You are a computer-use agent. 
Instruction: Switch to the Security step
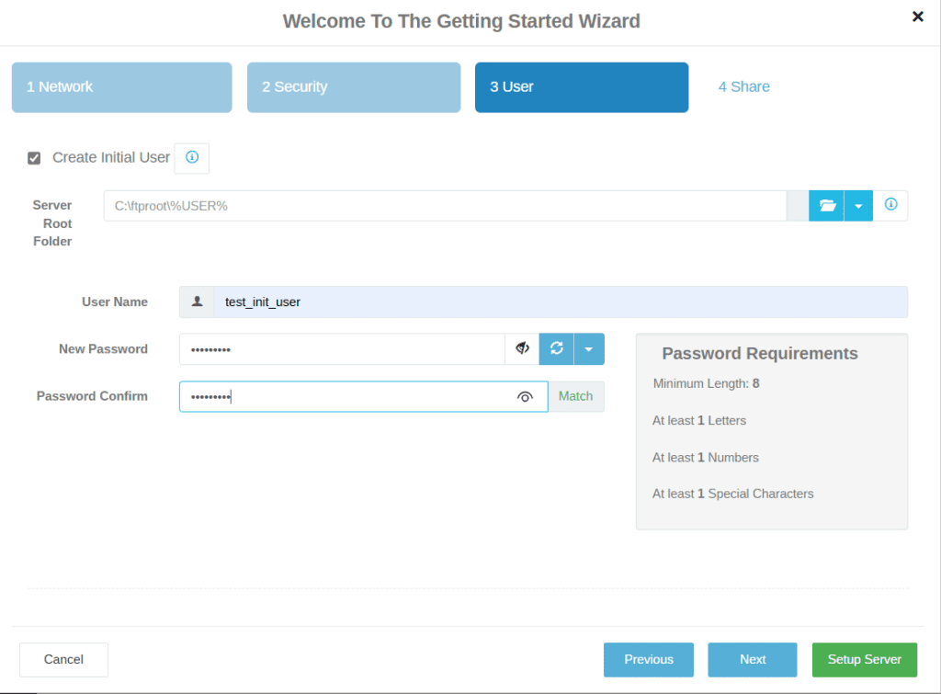[x=354, y=86]
